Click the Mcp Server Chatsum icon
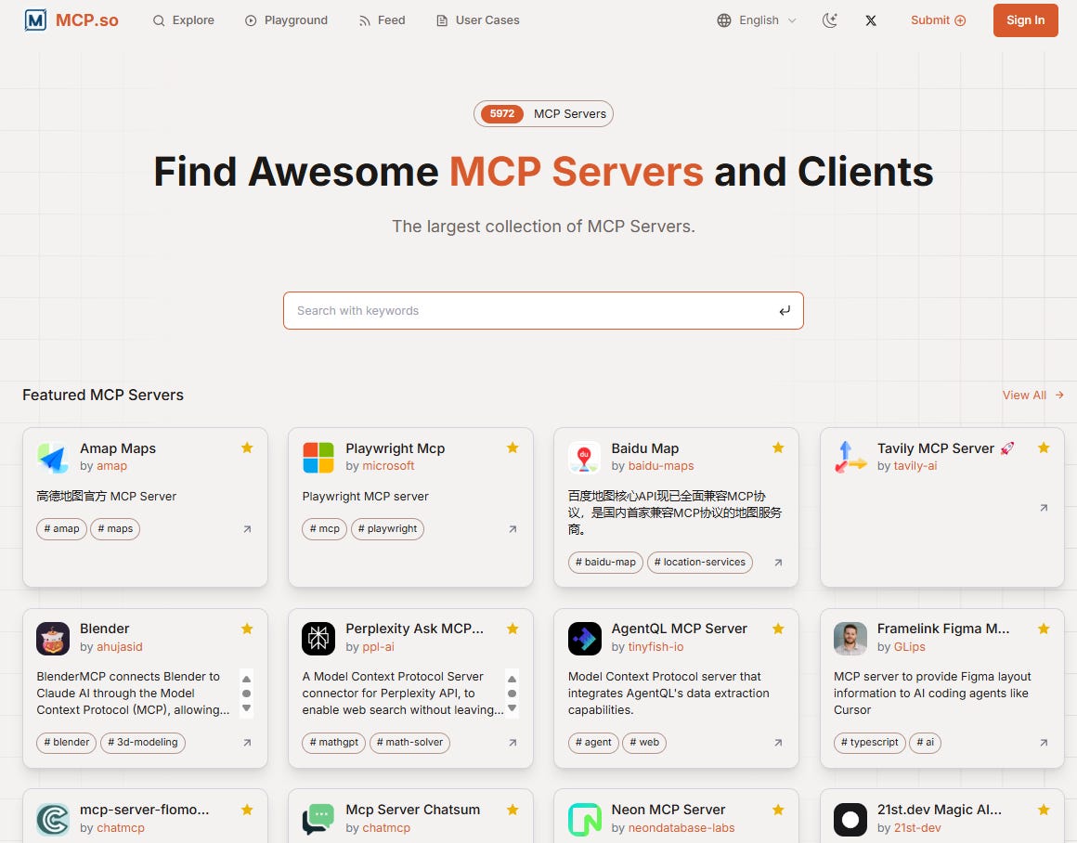Image resolution: width=1077 pixels, height=843 pixels. (318, 819)
